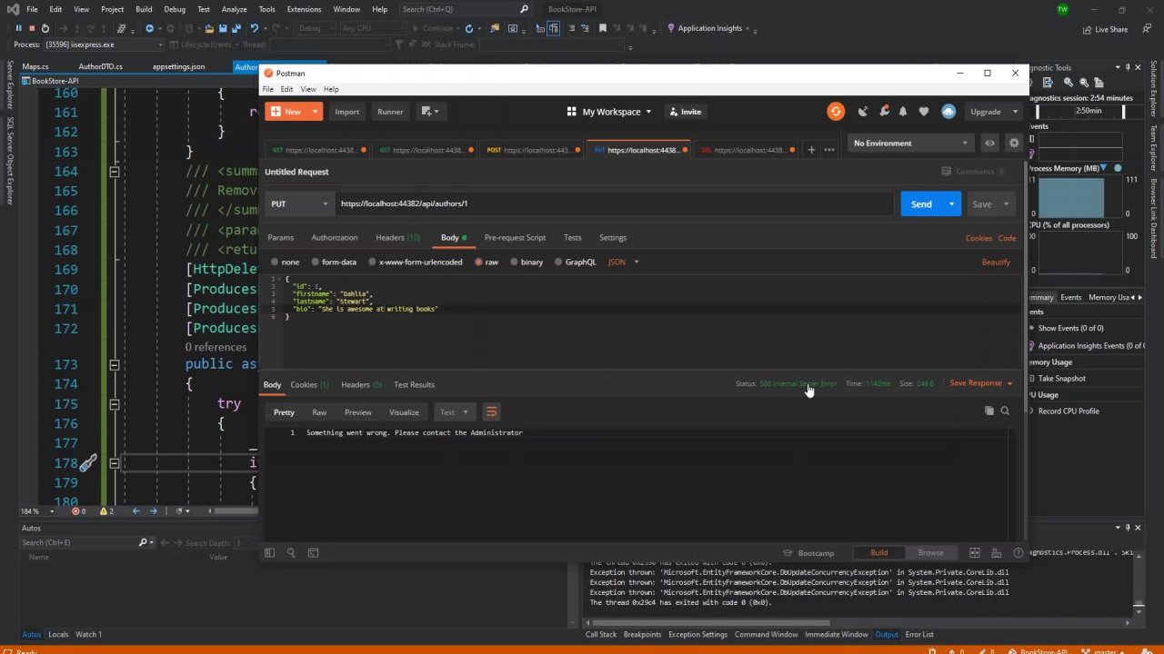
Task: Toggle word wrap in response viewer
Action: click(x=491, y=412)
